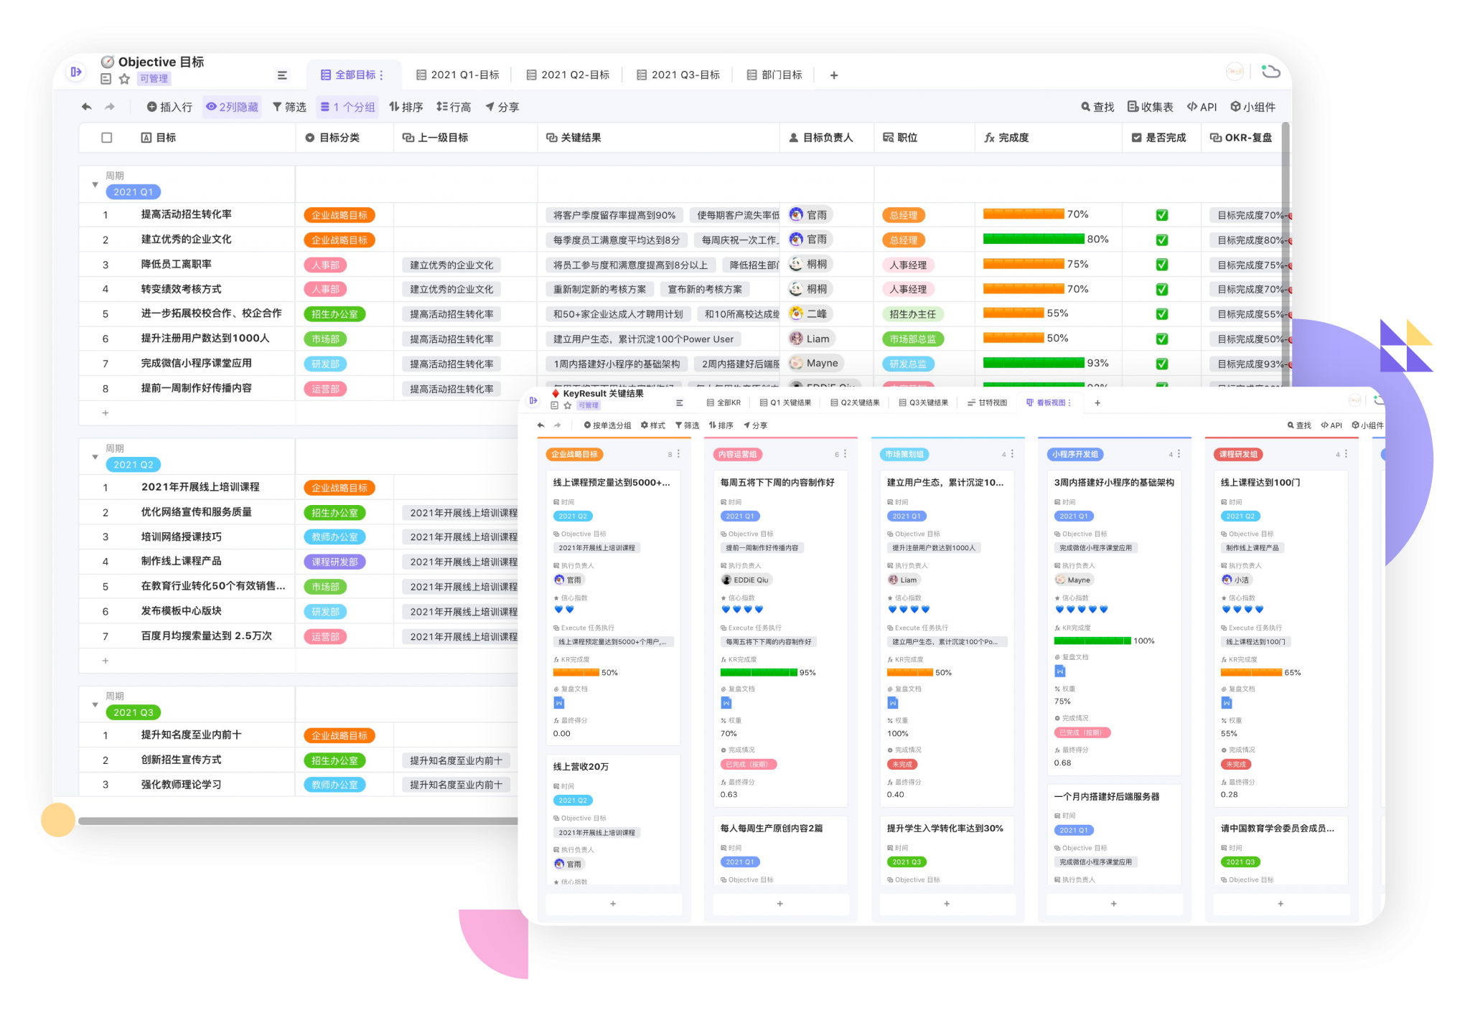1470x1010 pixels.
Task: Click the cloud sync icon in Objective window
Action: point(1271,71)
